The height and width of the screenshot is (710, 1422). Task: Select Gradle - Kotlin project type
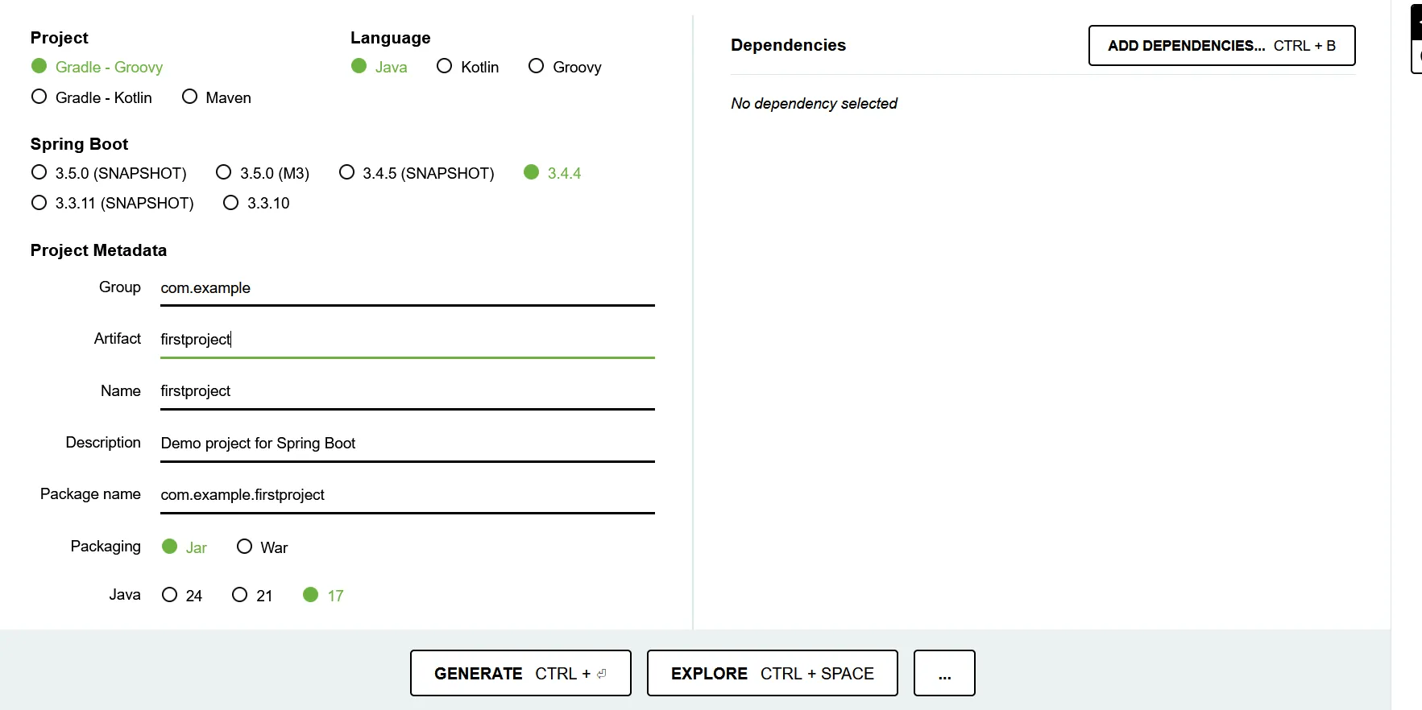[x=91, y=97]
